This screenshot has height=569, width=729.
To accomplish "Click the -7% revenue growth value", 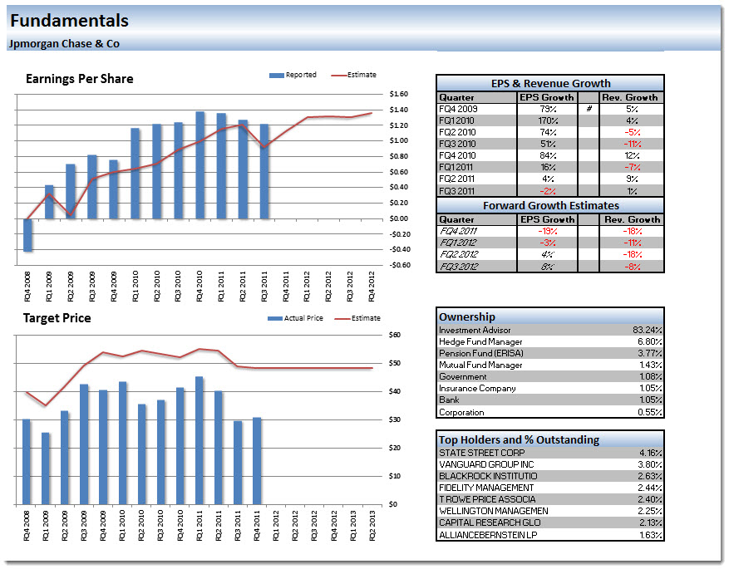I will pyautogui.click(x=633, y=167).
